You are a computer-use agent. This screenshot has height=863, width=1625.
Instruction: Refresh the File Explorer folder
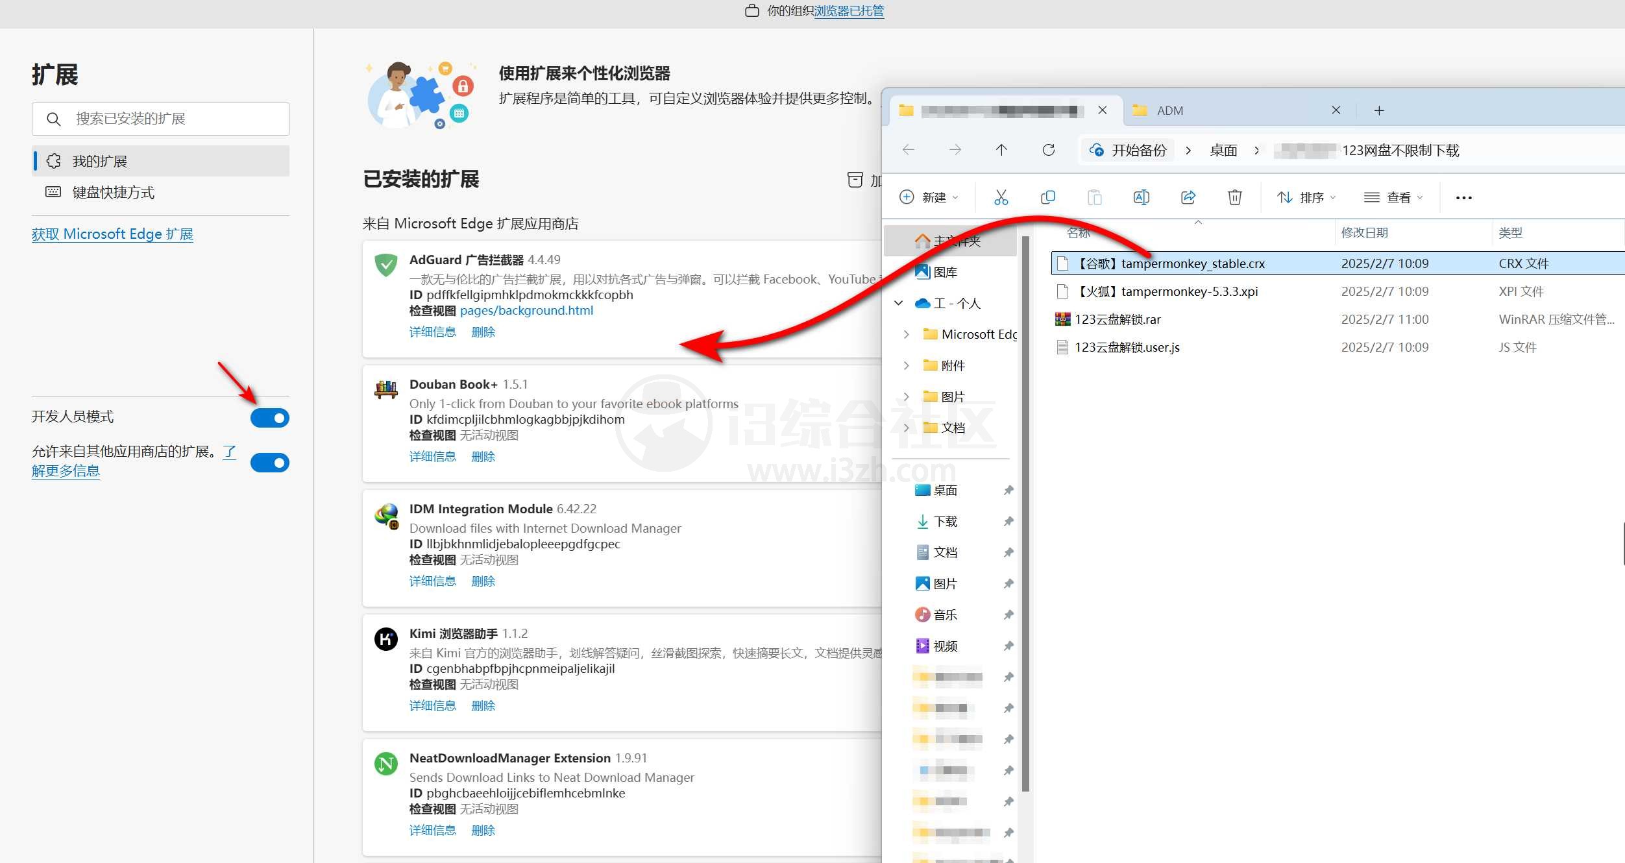click(x=1048, y=150)
